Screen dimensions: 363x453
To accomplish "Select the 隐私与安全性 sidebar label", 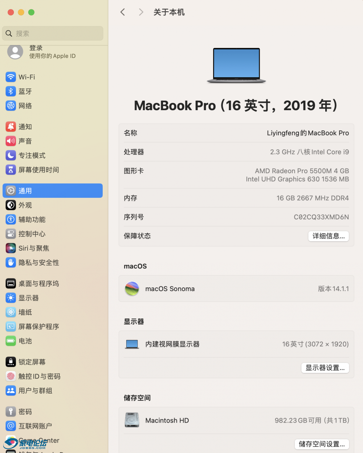I will [39, 263].
